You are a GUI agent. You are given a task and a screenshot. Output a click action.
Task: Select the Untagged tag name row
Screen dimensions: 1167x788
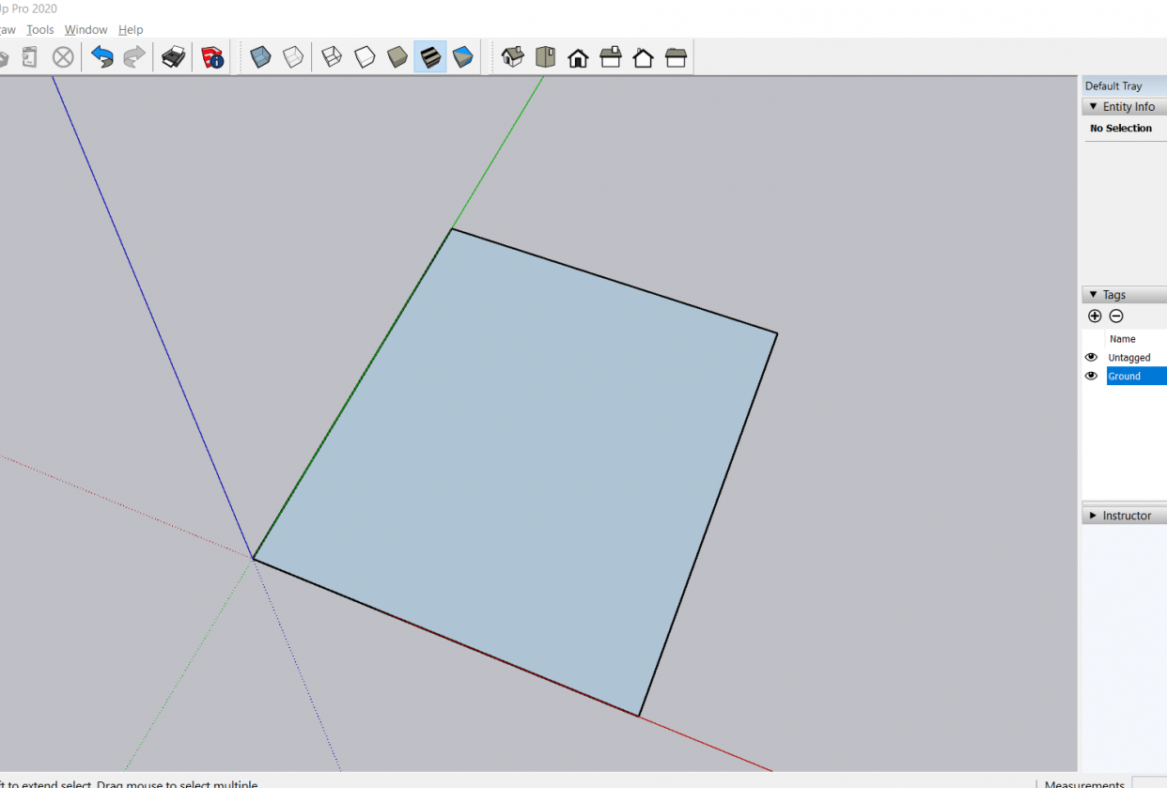point(1129,358)
